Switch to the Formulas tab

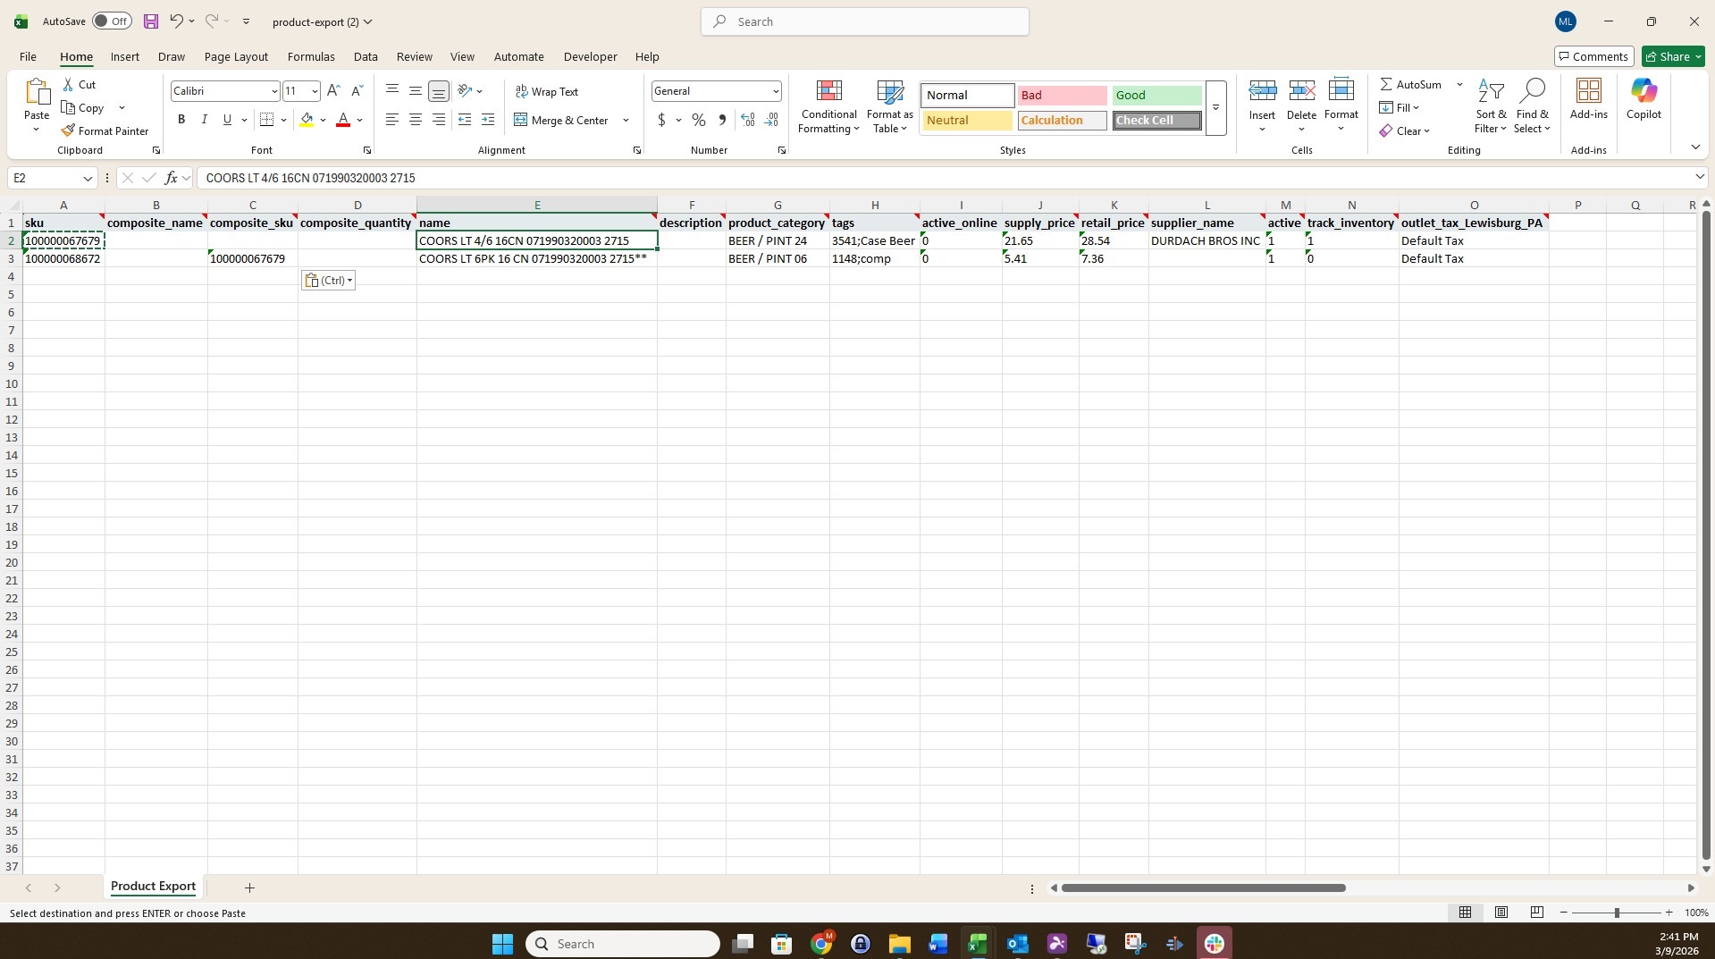311,56
